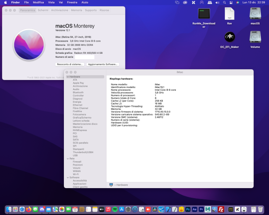This screenshot has height=215, width=269.
Task: Open Cyberduck from the Dock
Action: pyautogui.click(x=181, y=209)
